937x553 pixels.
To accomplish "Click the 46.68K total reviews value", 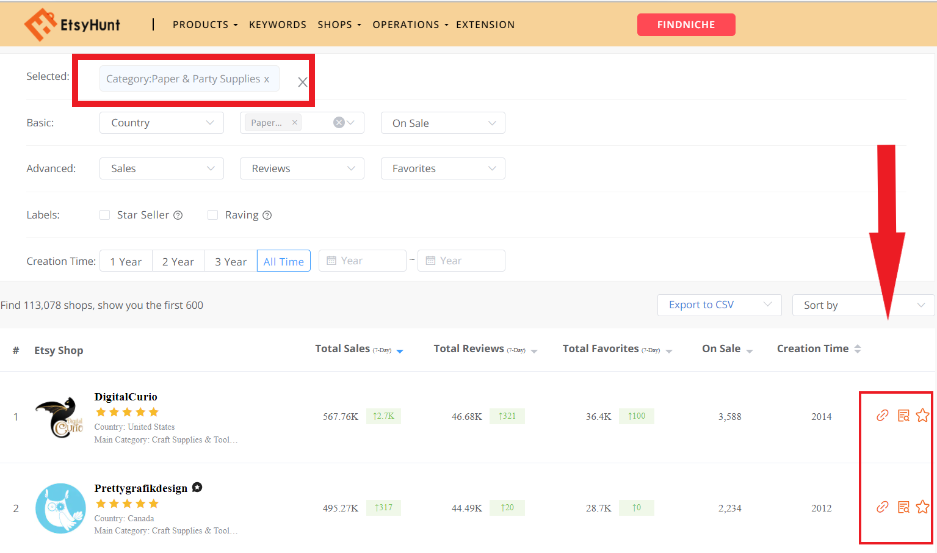I will [467, 417].
